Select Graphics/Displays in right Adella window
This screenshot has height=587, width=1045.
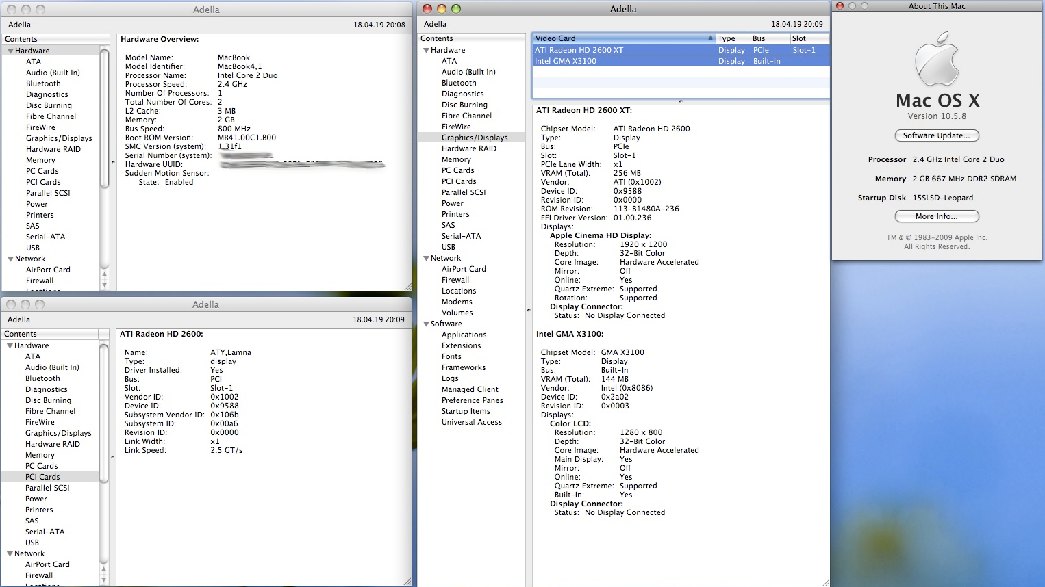[475, 138]
